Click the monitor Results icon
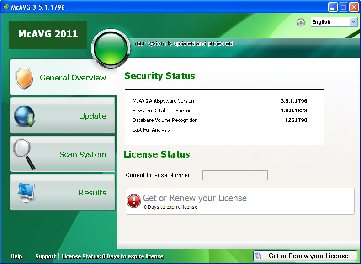 26,193
